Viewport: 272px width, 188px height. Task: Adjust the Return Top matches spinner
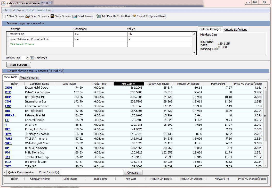[x=32, y=58]
